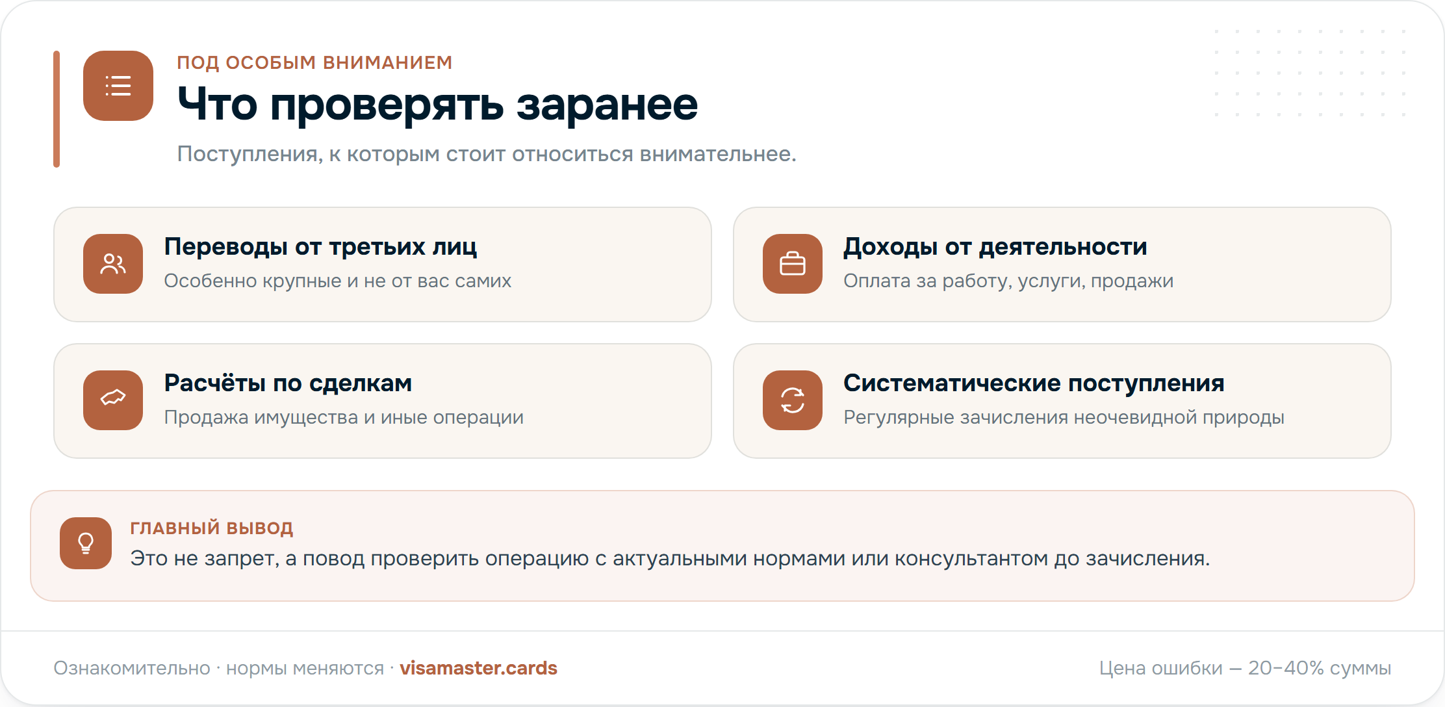Click the lightbulb icon in Главный вывод
Screen dimensions: 1445x707
(86, 543)
